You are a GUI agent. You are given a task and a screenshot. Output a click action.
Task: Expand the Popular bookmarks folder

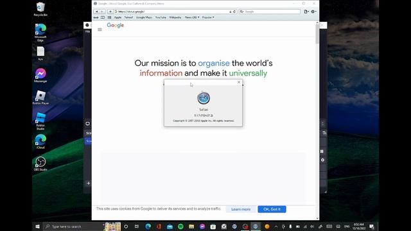[208, 17]
